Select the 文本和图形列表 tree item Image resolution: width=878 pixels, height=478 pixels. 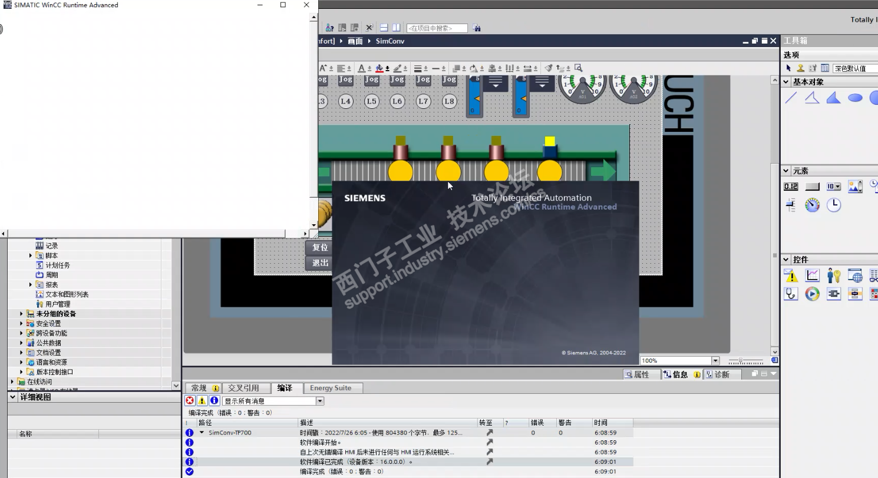[x=67, y=294]
